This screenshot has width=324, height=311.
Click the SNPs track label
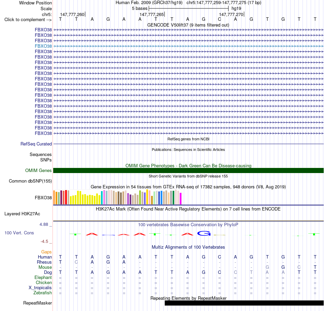(46, 160)
